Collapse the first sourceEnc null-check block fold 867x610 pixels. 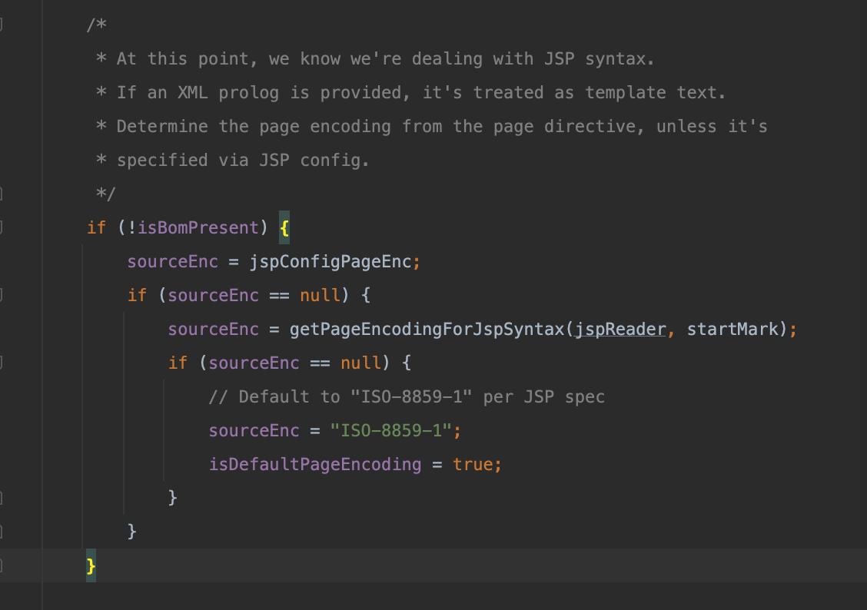tap(3, 294)
